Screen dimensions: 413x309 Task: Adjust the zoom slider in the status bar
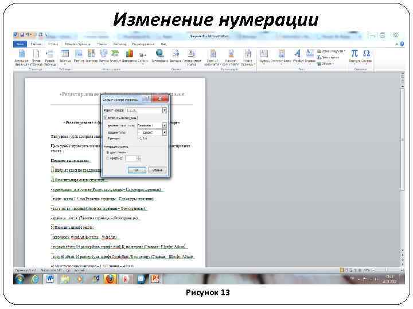coord(387,270)
